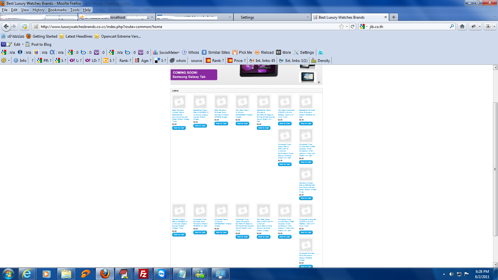Screen dimensions: 498x280
Task: Open the History menu
Action: click(x=39, y=10)
